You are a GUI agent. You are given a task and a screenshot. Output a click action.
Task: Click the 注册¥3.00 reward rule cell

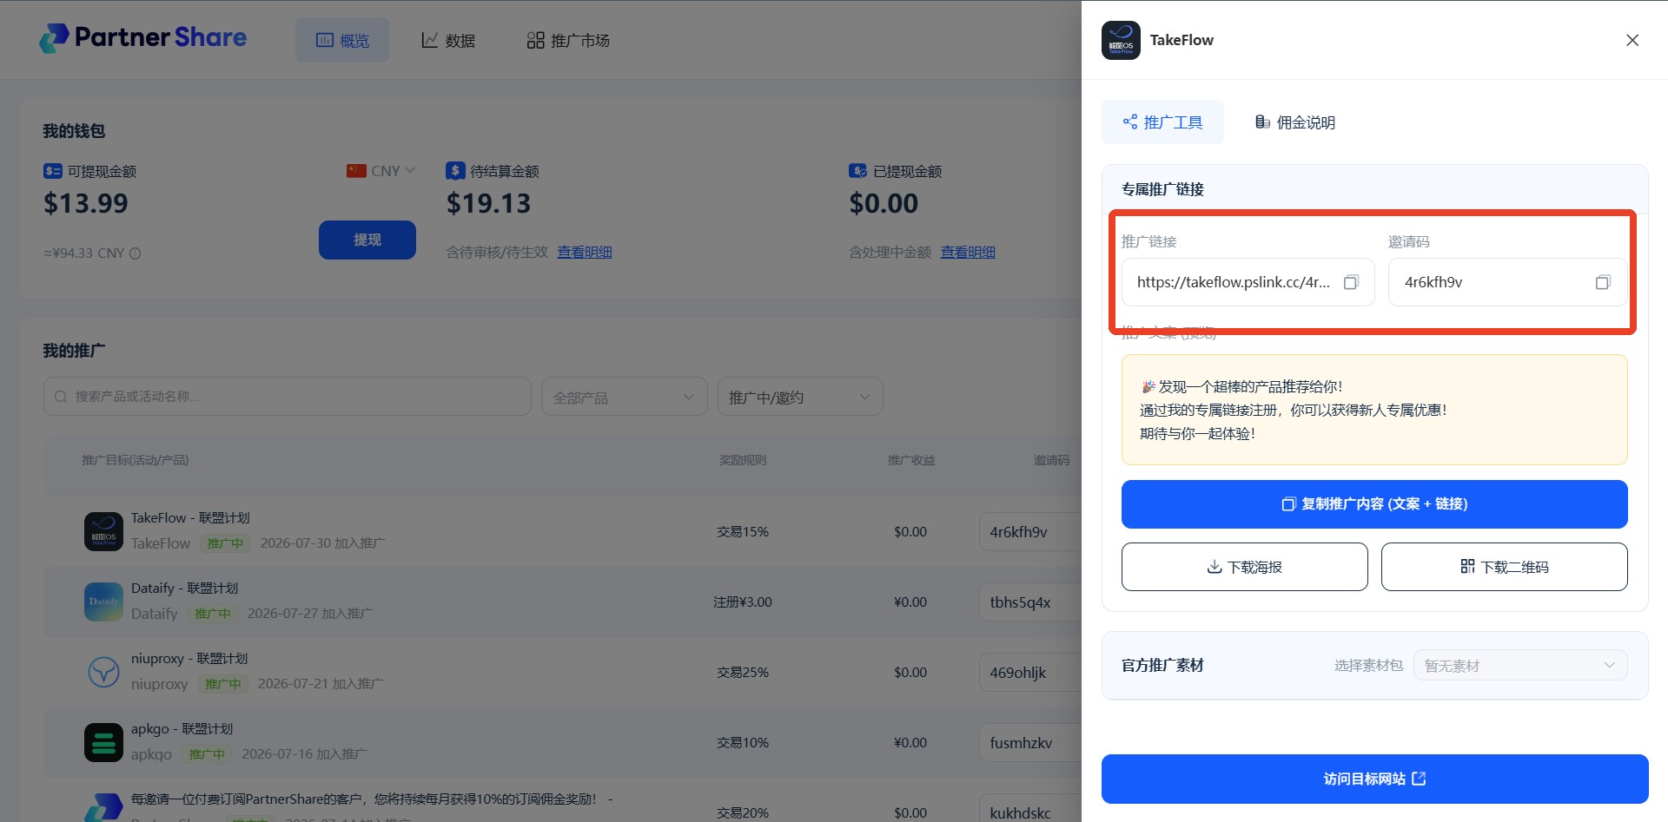click(743, 602)
